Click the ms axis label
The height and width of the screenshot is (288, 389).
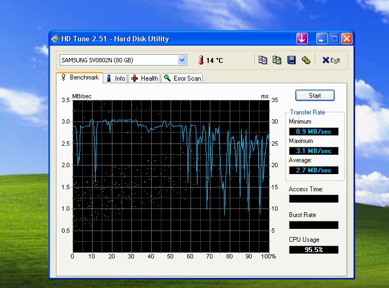(x=265, y=96)
